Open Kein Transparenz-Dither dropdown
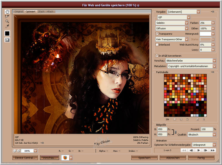The height and width of the screenshot is (165, 222). 186,39
